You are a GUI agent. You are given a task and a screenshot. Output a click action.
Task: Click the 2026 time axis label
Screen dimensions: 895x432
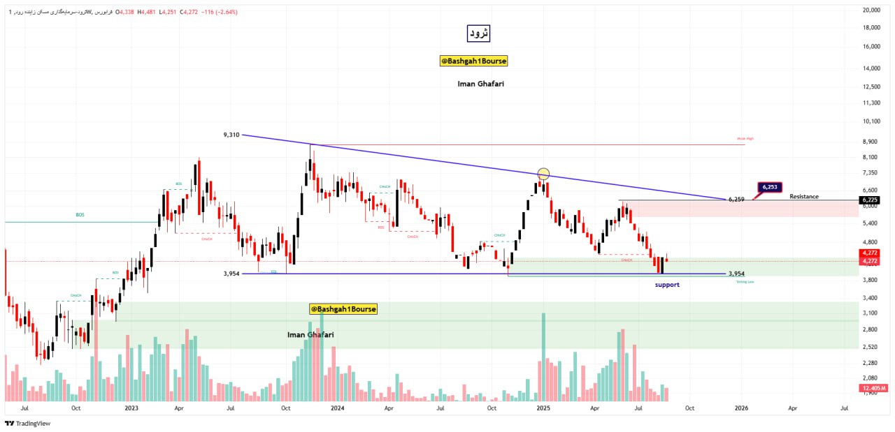click(742, 407)
